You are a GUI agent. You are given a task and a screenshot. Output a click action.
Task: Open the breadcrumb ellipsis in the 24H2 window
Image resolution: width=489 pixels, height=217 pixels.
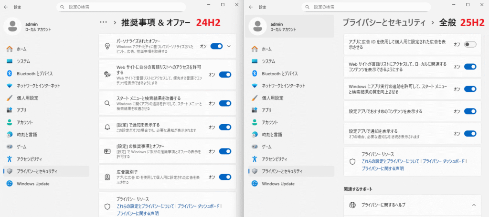point(103,22)
